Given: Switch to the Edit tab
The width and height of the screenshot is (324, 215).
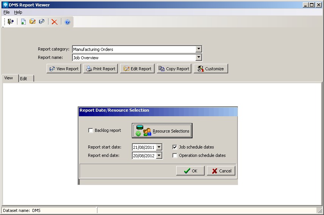Looking at the screenshot, I should [24, 79].
